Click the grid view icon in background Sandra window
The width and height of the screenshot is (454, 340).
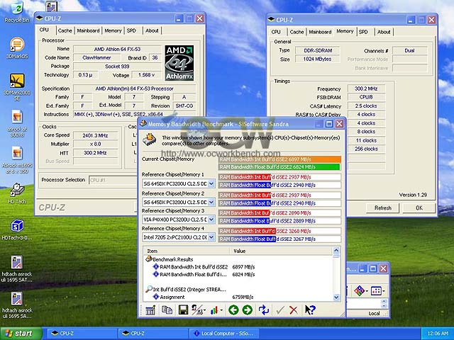(x=376, y=290)
